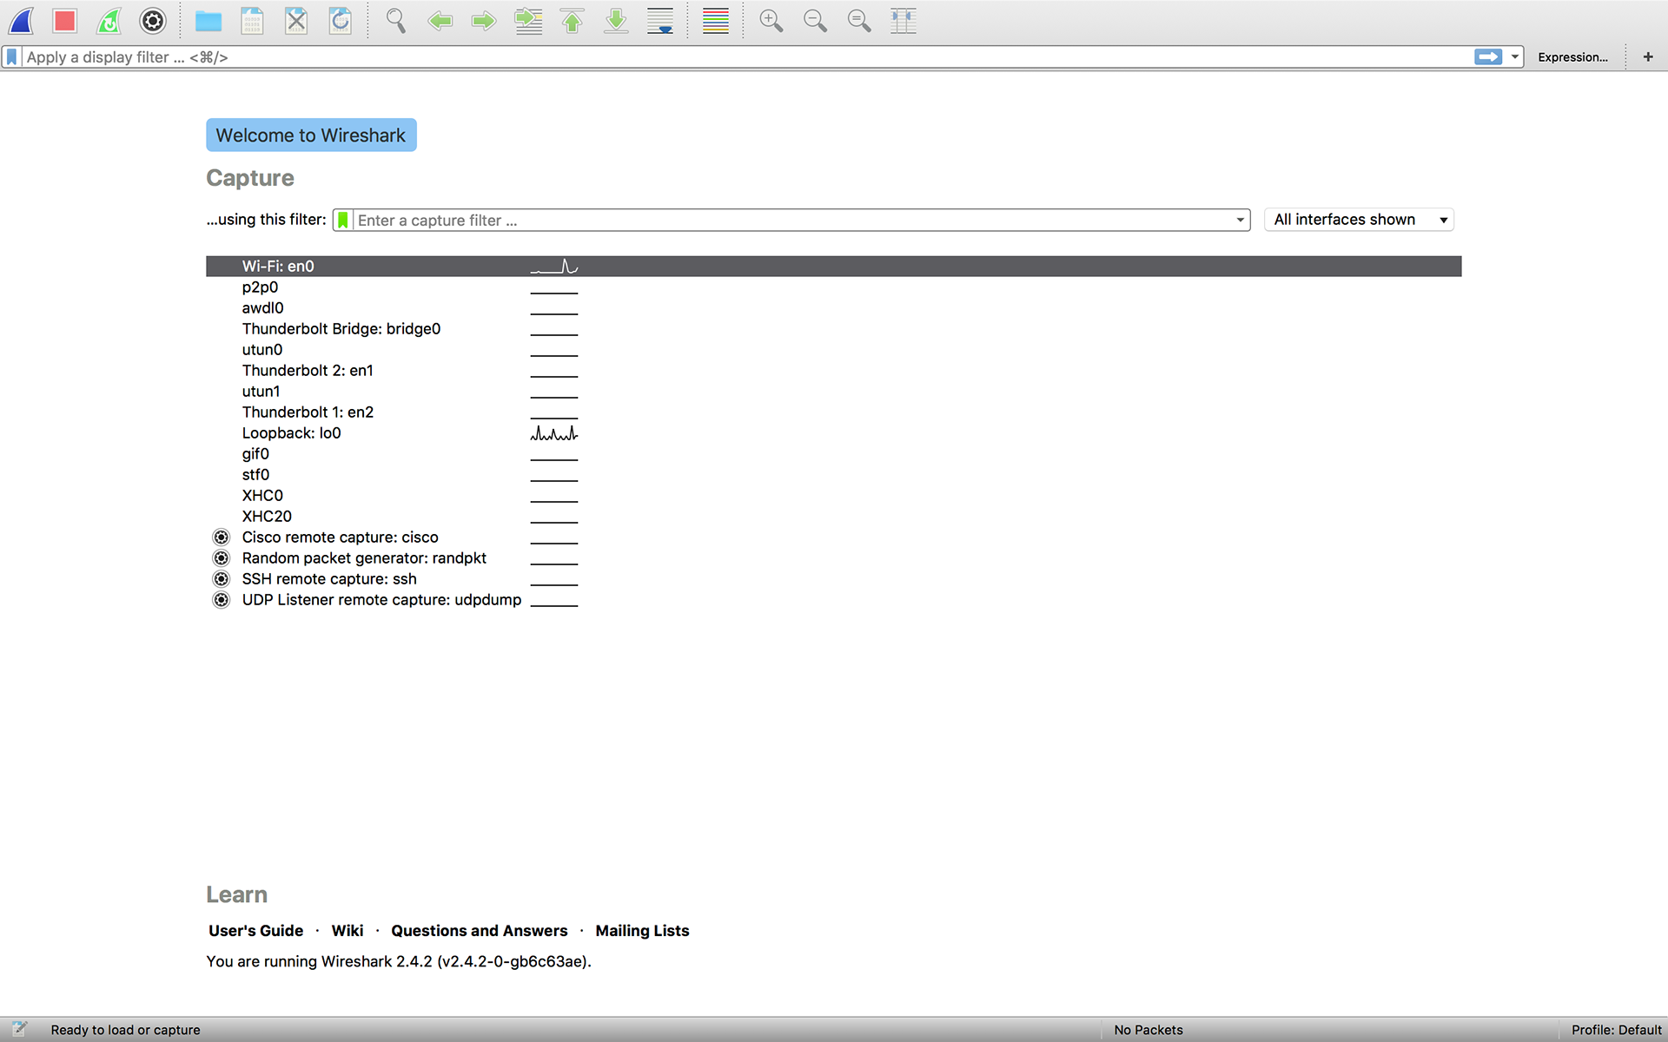Open Questions and Answers link
Viewport: 1668px width, 1042px height.
coord(480,930)
